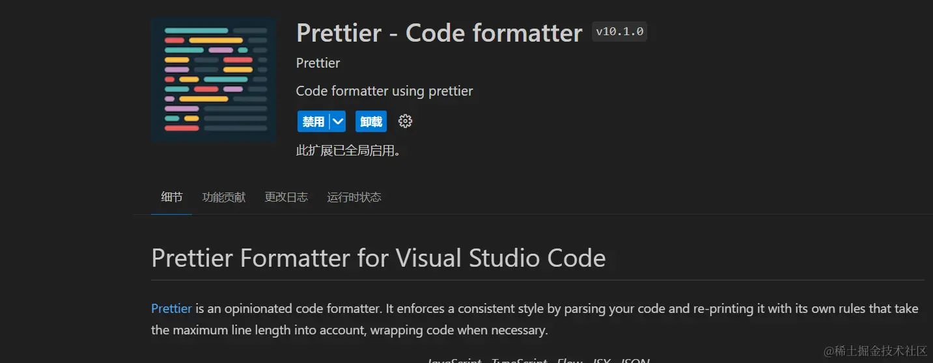Open the 运行时状态 tab
The height and width of the screenshot is (363, 933).
point(354,197)
